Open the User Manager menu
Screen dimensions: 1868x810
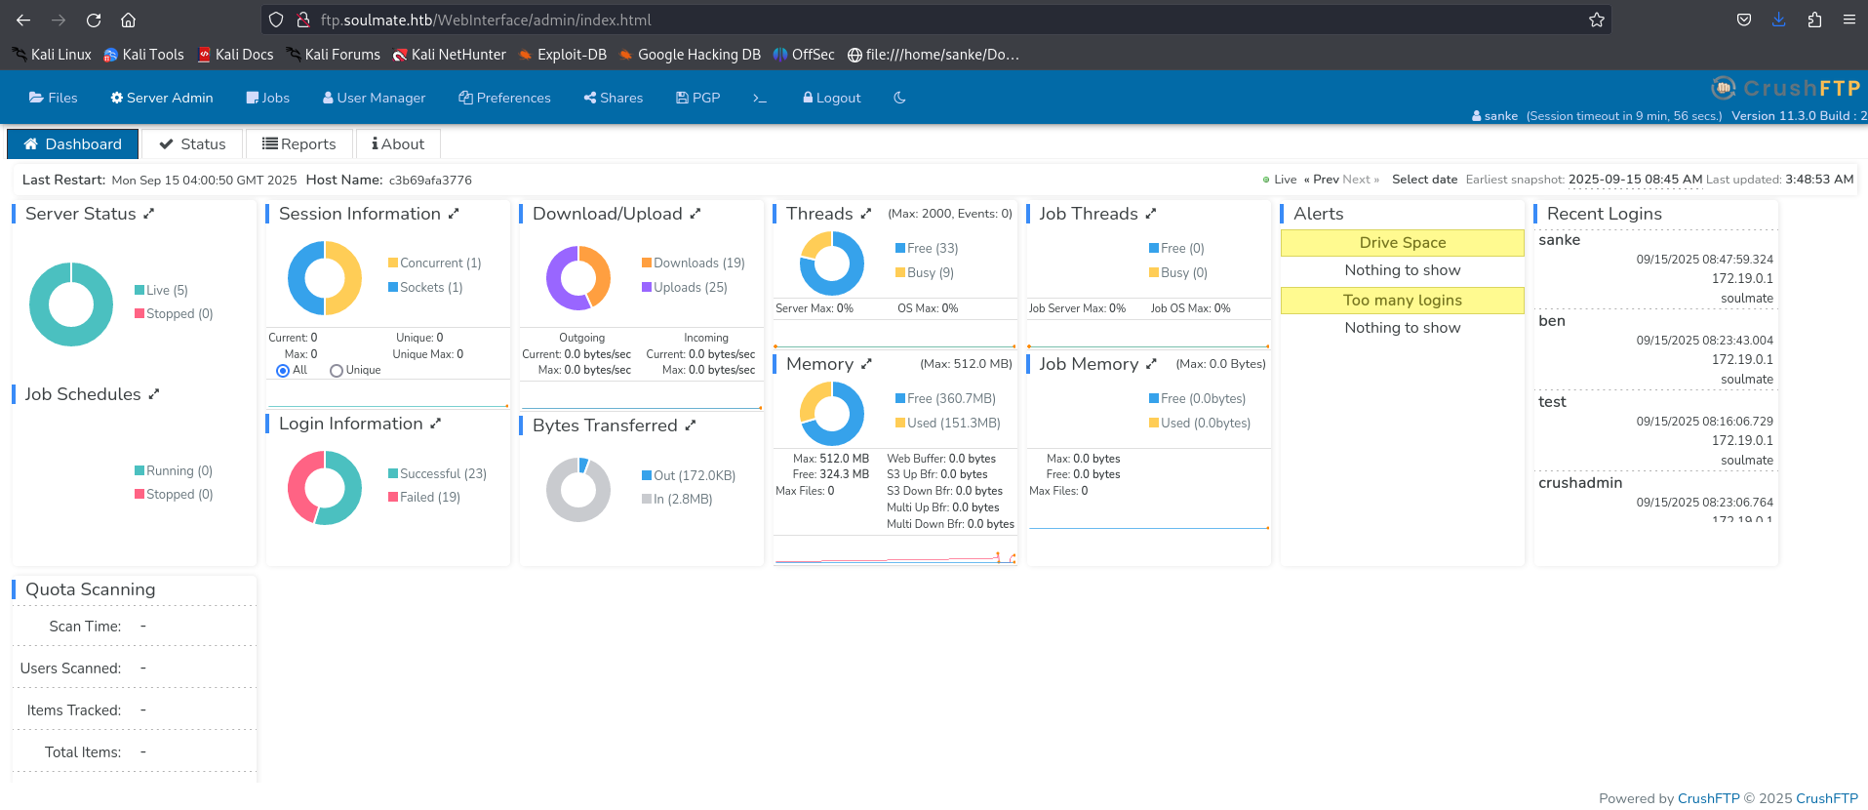(374, 98)
